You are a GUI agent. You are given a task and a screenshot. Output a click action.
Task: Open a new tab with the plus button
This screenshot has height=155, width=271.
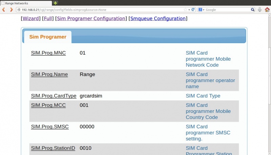coord(56,3)
